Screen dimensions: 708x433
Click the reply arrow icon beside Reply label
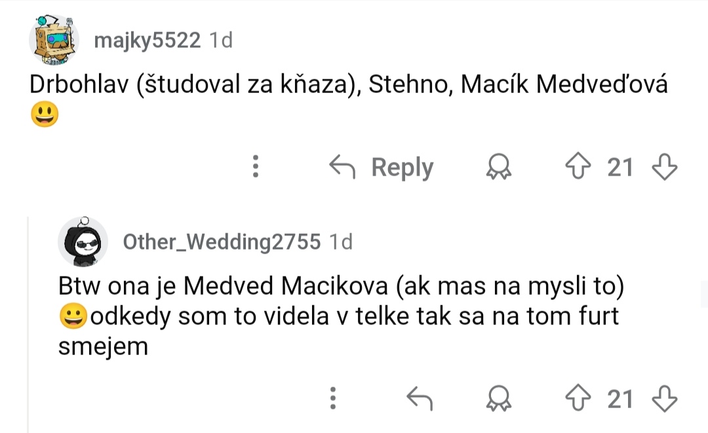[342, 168]
